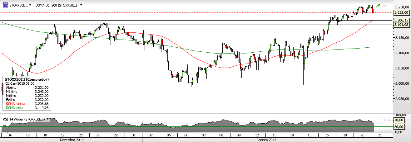Click the DSMA rápida value in info box
411x142 pixels.
pos(42,104)
